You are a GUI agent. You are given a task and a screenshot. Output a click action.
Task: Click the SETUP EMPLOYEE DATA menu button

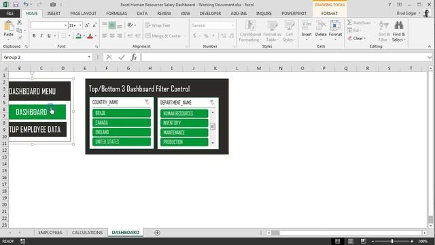(37, 129)
